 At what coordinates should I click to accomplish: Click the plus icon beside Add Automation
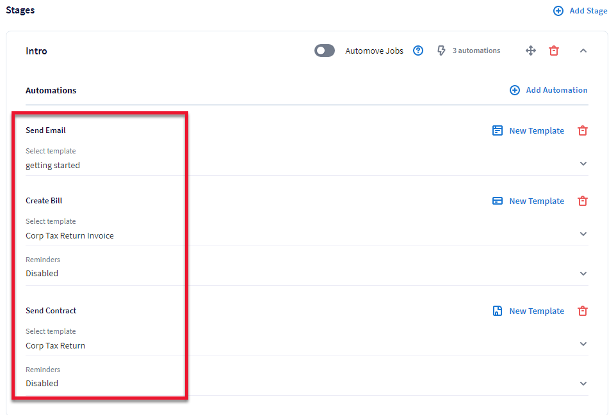click(514, 90)
